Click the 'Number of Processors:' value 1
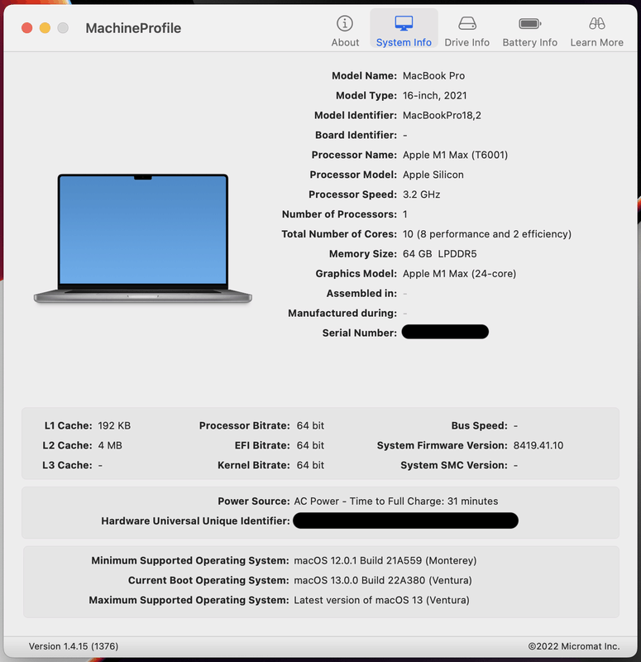Viewport: 641px width, 662px height. coord(405,214)
